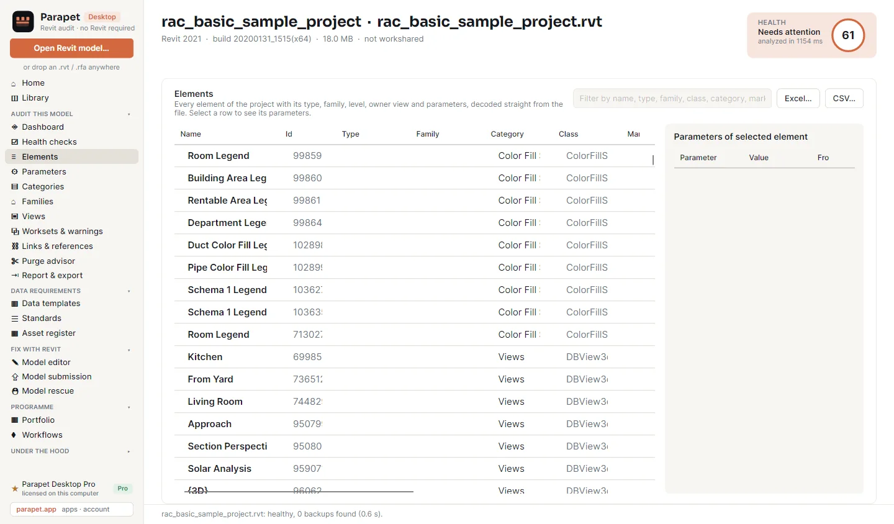Select the Department Legend row
The image size is (894, 524).
click(415, 223)
